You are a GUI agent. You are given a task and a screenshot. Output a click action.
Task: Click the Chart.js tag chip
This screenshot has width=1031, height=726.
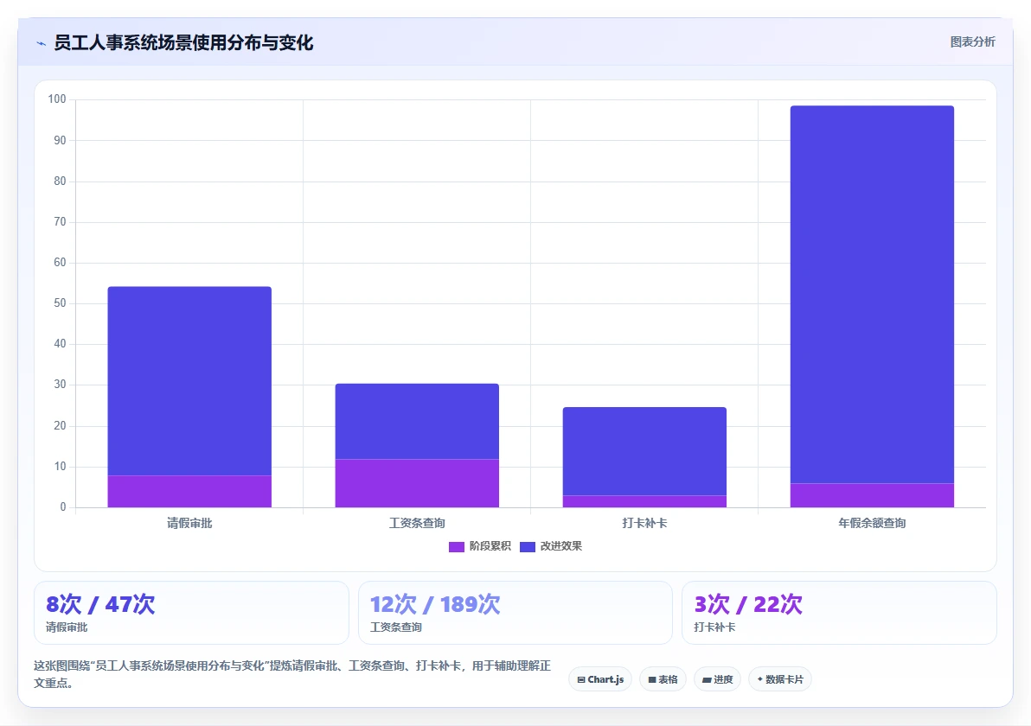600,679
